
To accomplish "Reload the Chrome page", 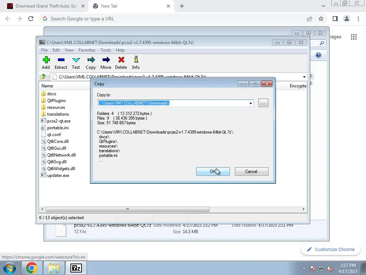I will (31, 19).
